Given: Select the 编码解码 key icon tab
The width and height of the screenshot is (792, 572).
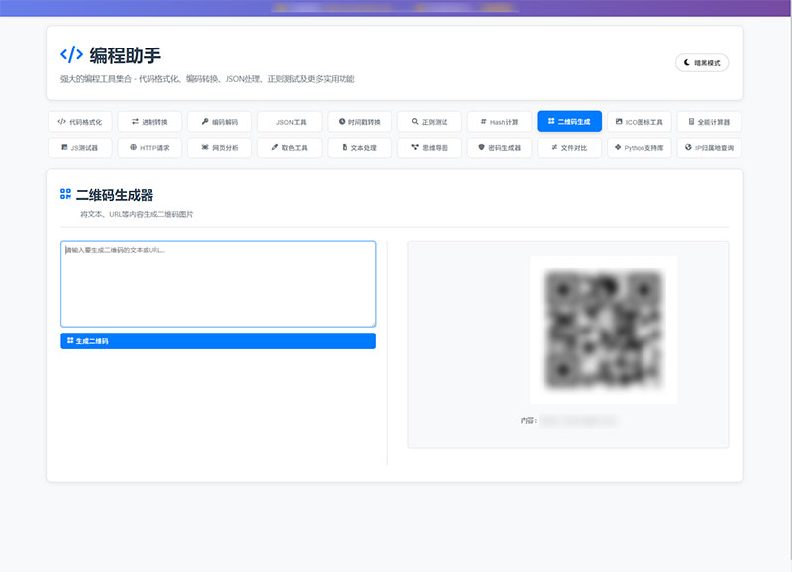Looking at the screenshot, I should coord(219,122).
